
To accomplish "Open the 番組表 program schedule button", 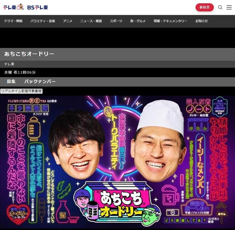I will coord(204,7).
